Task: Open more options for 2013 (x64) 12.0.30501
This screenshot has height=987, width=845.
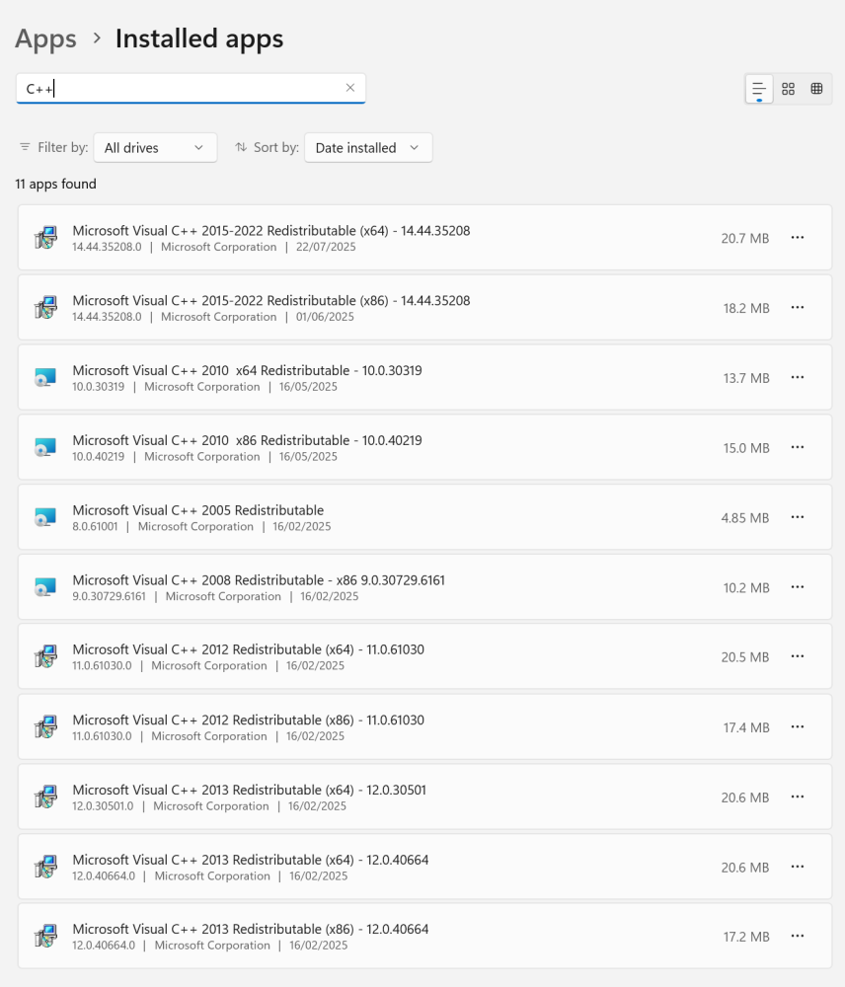Action: coord(798,797)
